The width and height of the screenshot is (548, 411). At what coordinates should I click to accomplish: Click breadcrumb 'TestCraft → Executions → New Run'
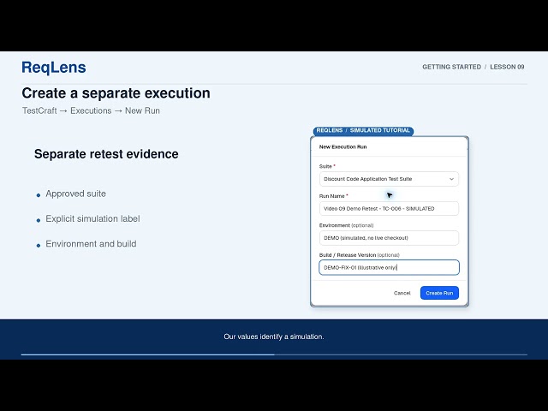coord(91,110)
